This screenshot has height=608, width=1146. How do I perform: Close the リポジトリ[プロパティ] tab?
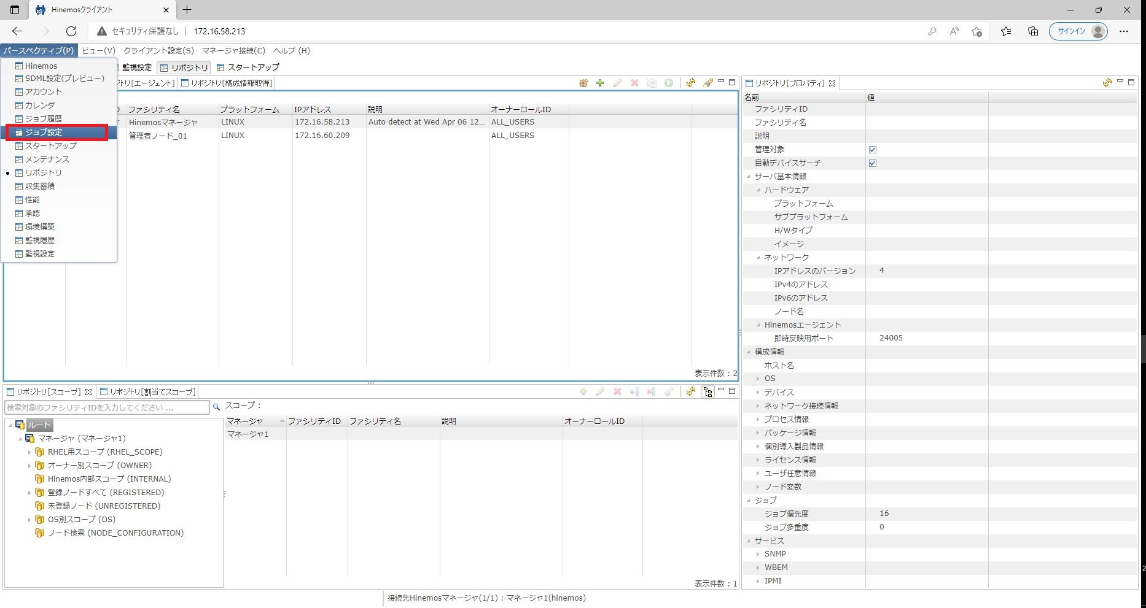832,83
